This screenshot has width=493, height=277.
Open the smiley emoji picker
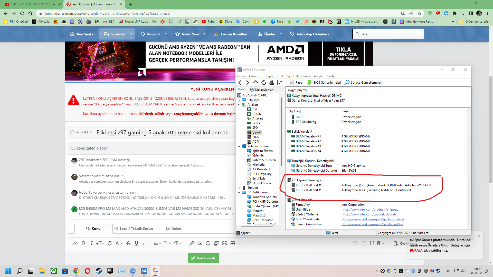tap(208, 243)
